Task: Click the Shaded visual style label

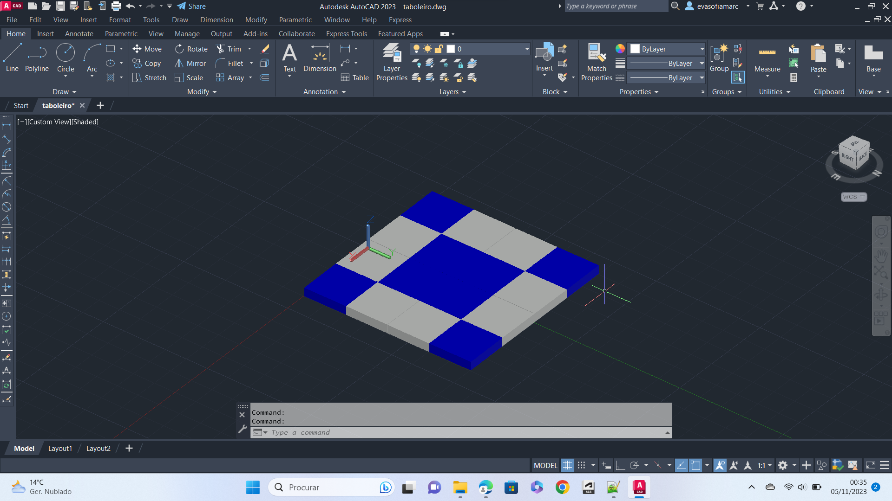Action: pos(85,122)
